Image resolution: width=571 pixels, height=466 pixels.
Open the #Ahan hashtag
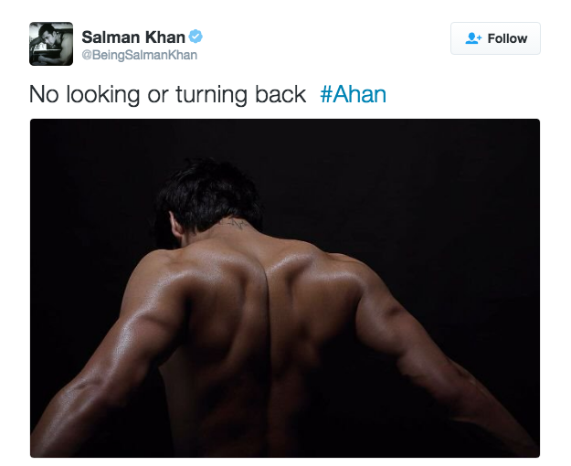pos(353,94)
